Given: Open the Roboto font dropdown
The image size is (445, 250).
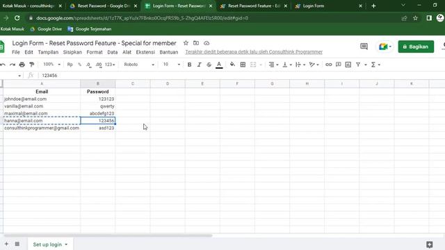Looking at the screenshot, I should (x=139, y=65).
